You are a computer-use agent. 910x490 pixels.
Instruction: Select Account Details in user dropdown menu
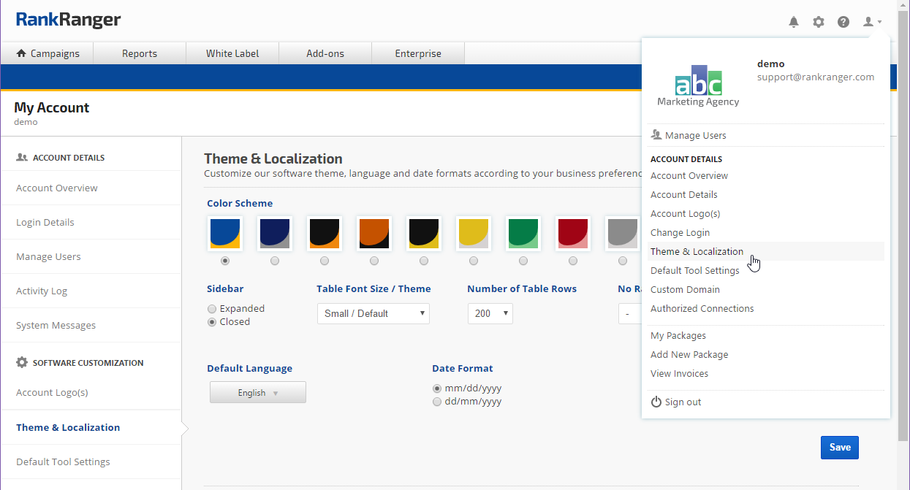[684, 194]
